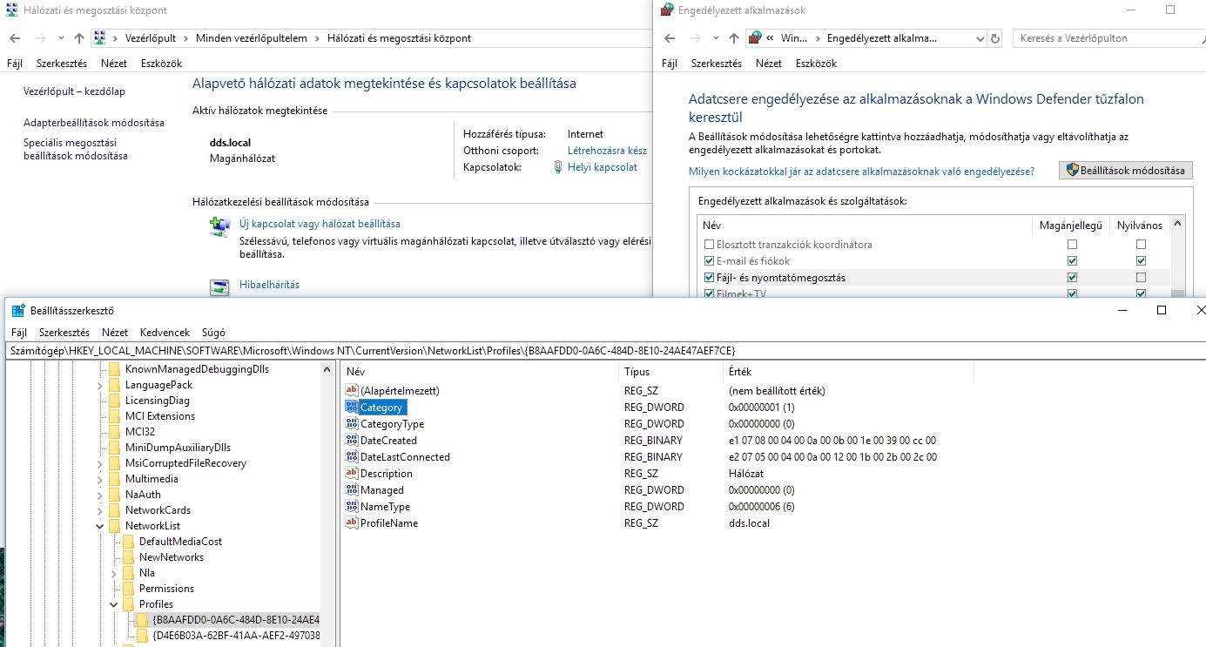
Task: Open Súgó menu in registry editor
Action: [x=213, y=333]
